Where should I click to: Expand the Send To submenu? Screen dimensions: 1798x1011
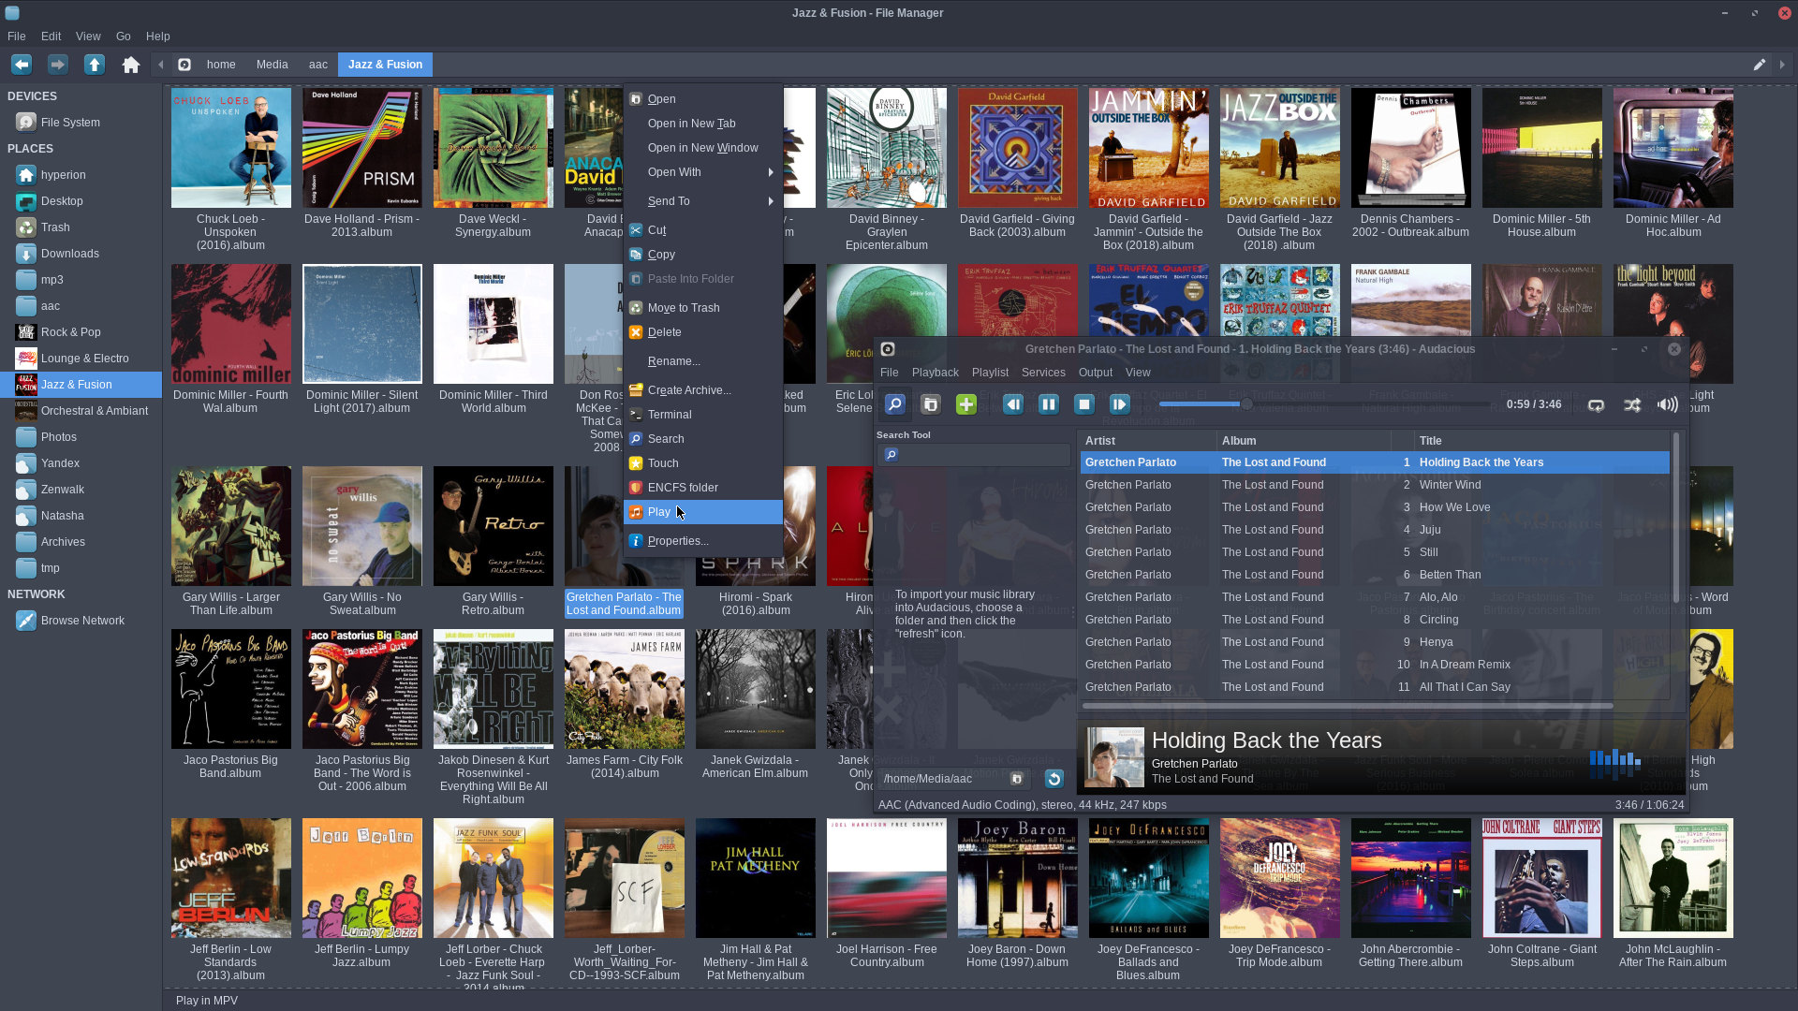click(x=703, y=201)
